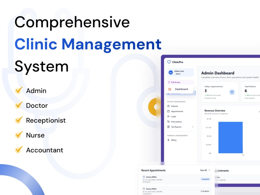
Task: Click the ClinicPro brand name
Action: [x=178, y=62]
